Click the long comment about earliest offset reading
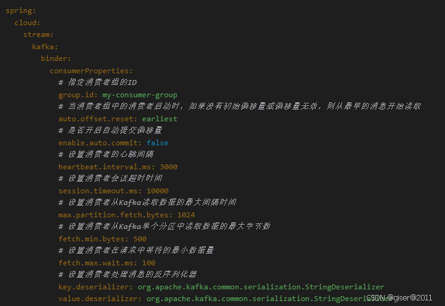The width and height of the screenshot is (445, 306). pyautogui.click(x=240, y=107)
